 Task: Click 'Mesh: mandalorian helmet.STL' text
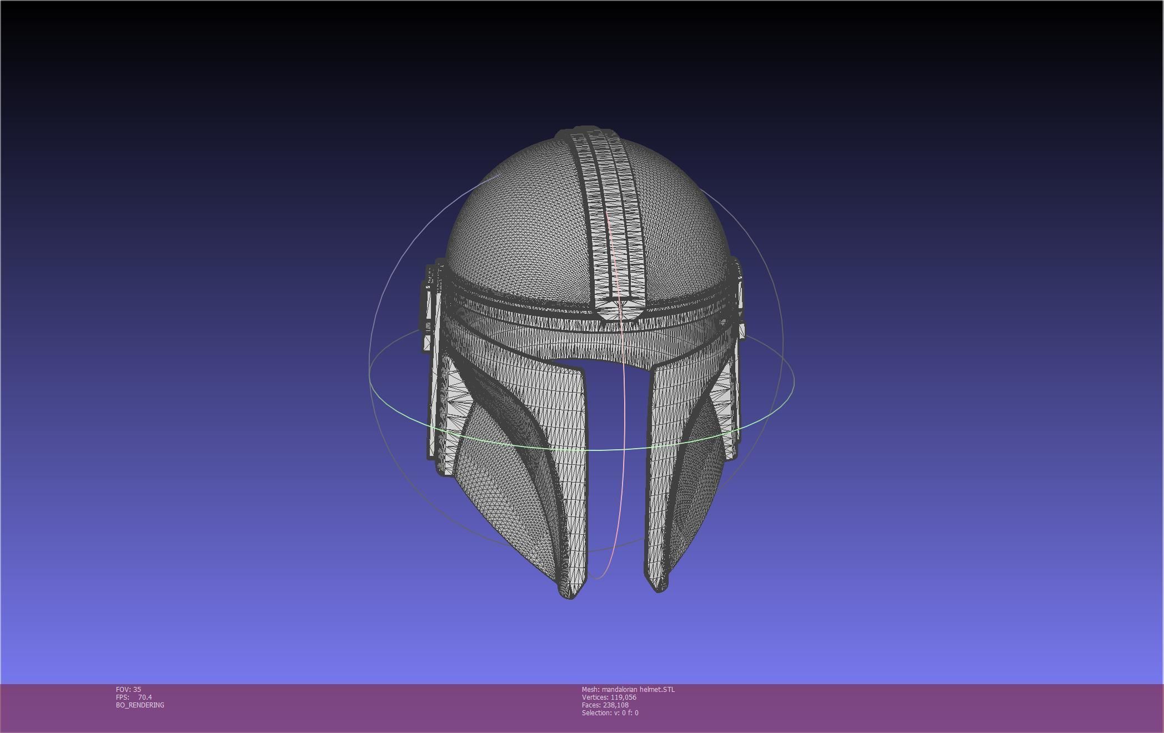[628, 689]
